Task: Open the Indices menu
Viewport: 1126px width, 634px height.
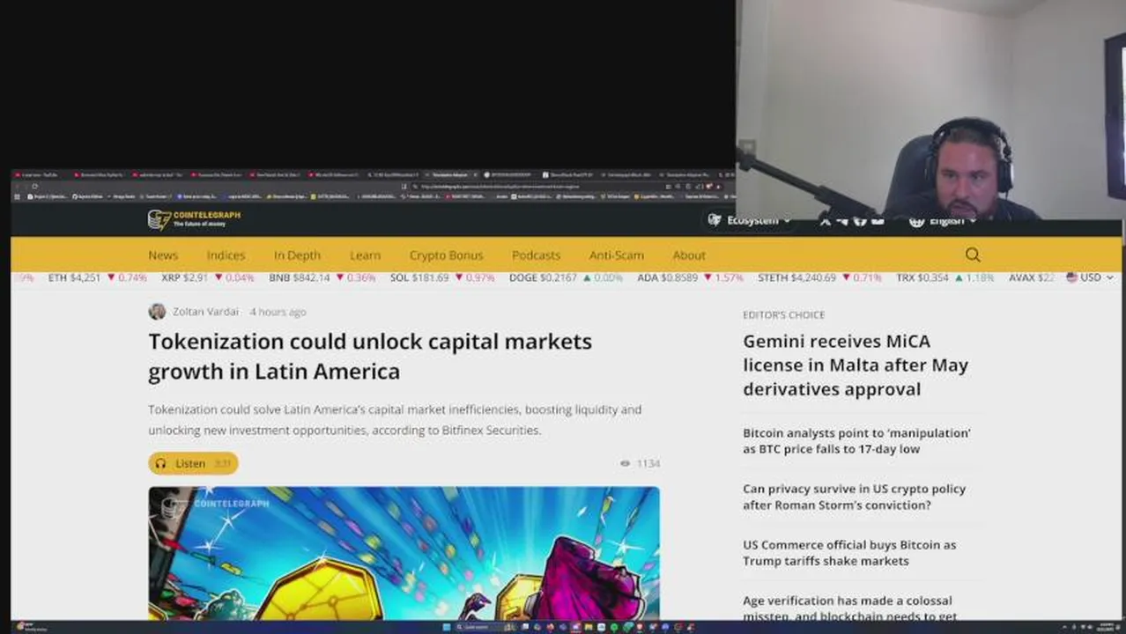Action: pyautogui.click(x=226, y=254)
